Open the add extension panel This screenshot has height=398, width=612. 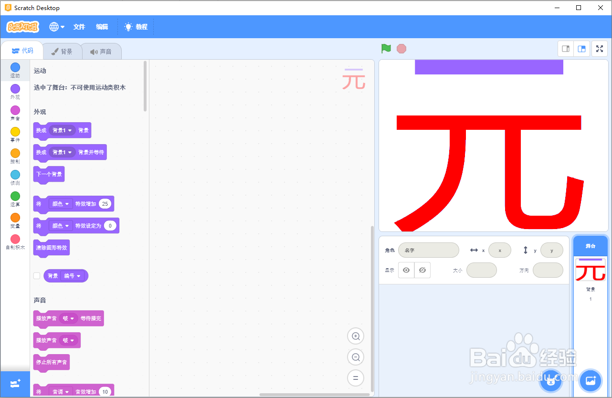coord(15,384)
